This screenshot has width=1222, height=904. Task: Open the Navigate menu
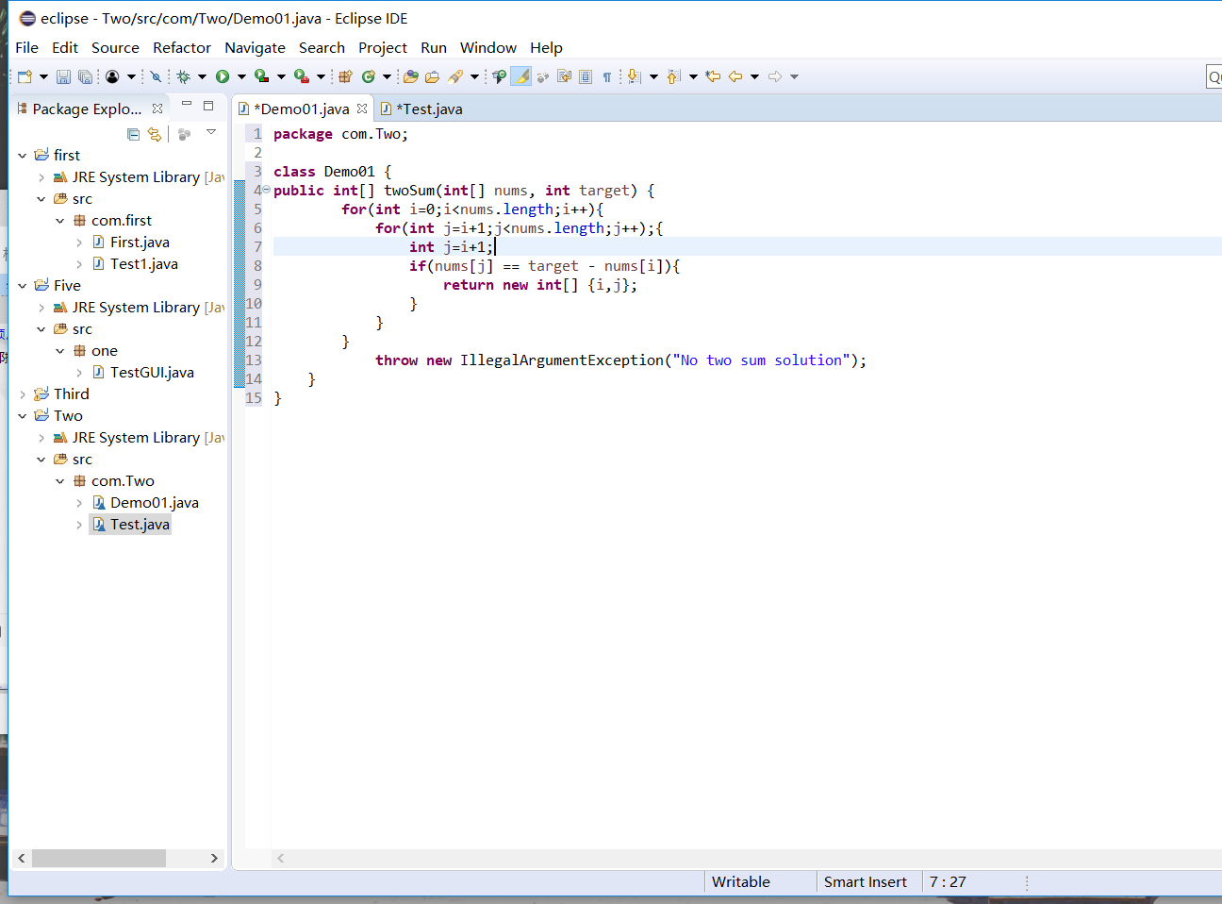(255, 47)
